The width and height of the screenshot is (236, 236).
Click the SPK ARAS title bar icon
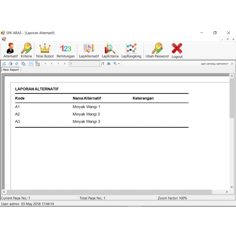tap(3, 33)
